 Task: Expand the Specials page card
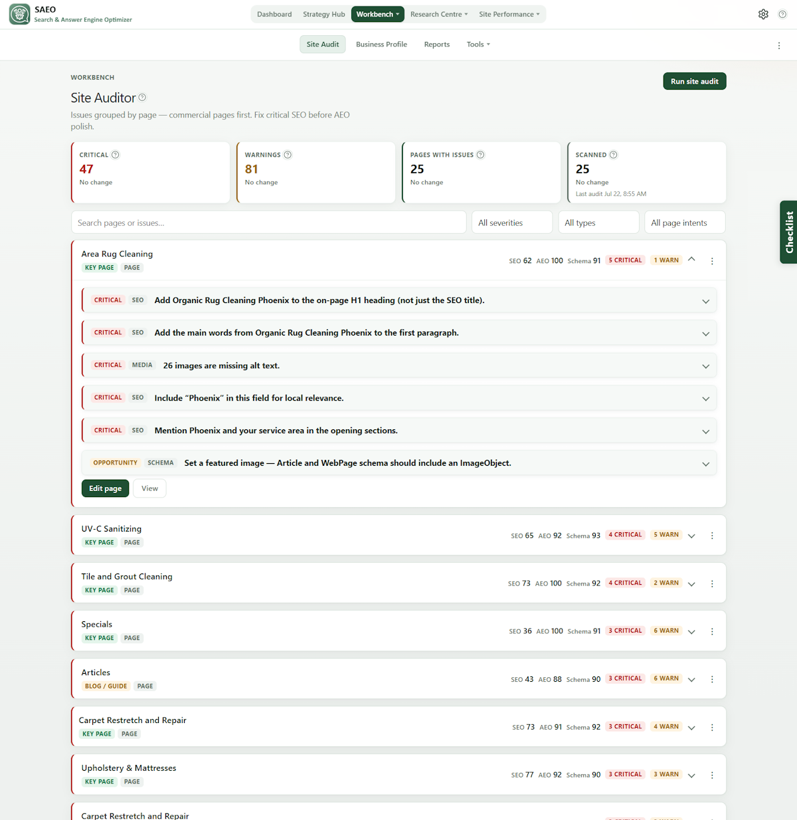[x=691, y=632]
